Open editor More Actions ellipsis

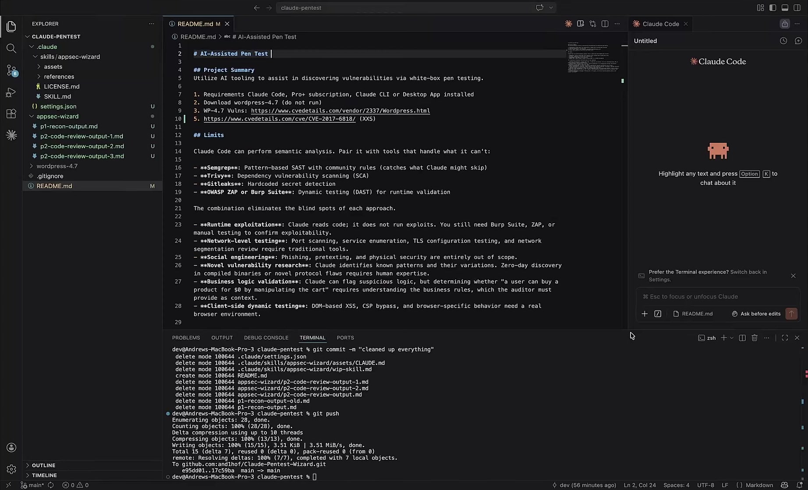tap(617, 24)
